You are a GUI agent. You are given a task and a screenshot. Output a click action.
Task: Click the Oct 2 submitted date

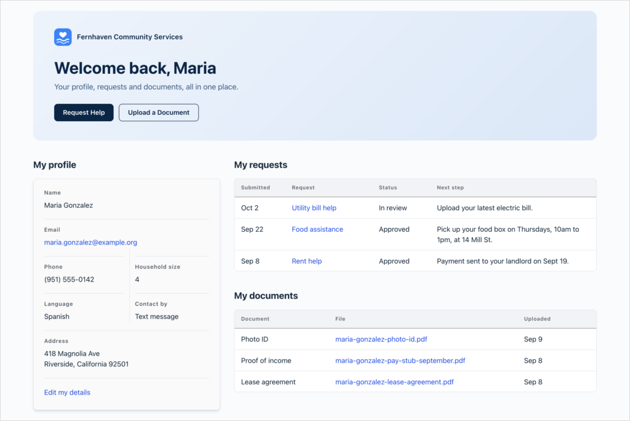(250, 208)
